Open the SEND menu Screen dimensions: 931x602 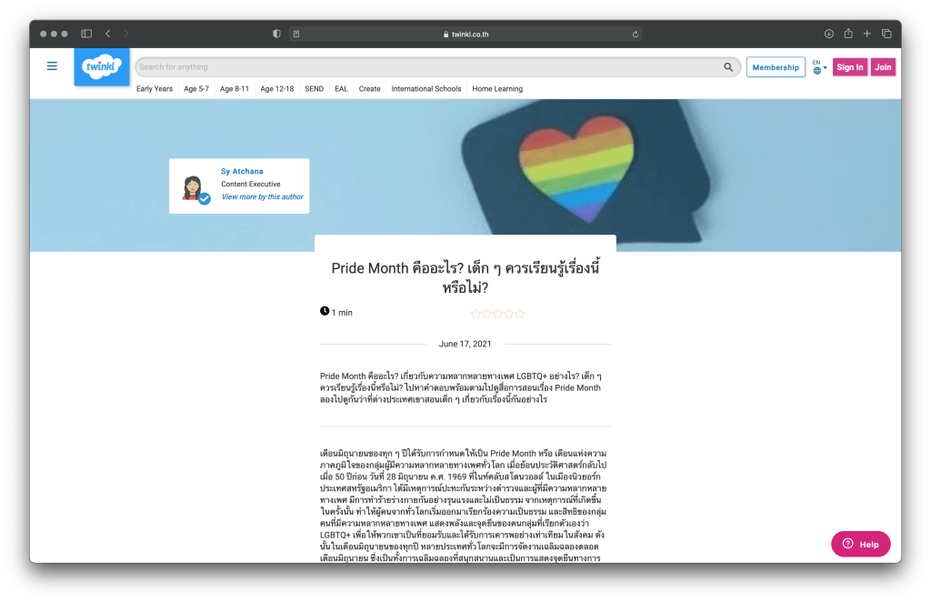tap(314, 89)
